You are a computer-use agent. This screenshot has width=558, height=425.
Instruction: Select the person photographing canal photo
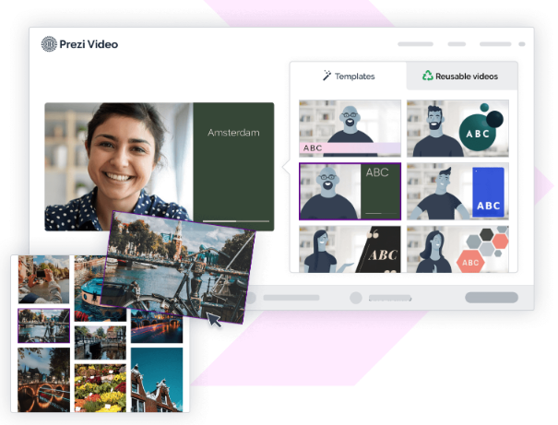43,279
